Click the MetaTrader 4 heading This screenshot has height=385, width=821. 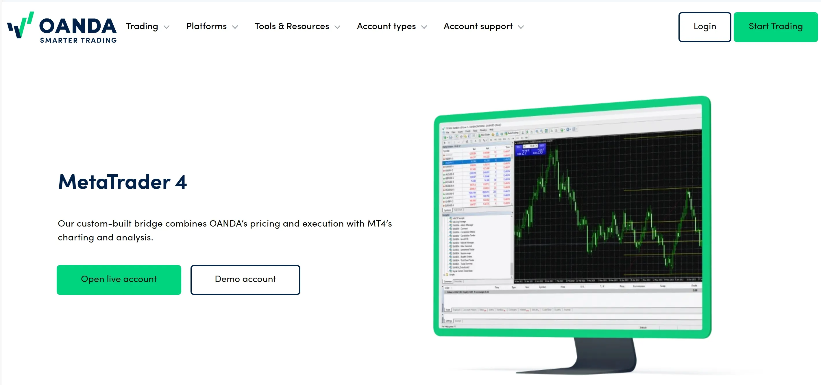click(122, 182)
